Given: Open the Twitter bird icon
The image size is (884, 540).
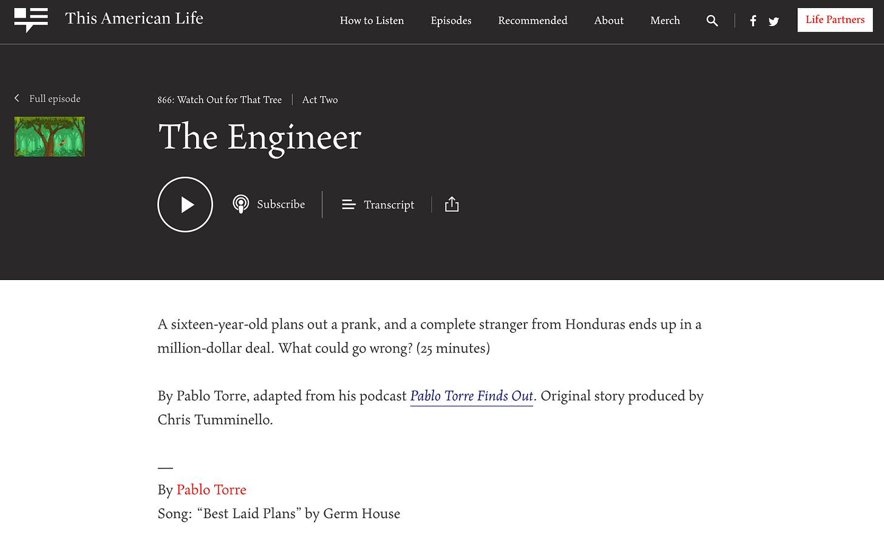Looking at the screenshot, I should [773, 22].
